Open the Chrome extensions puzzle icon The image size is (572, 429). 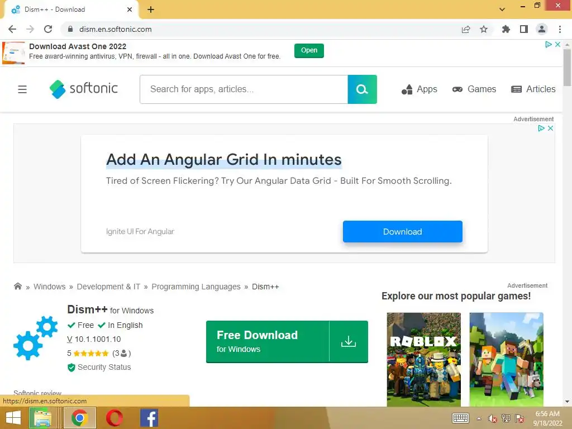pos(506,29)
